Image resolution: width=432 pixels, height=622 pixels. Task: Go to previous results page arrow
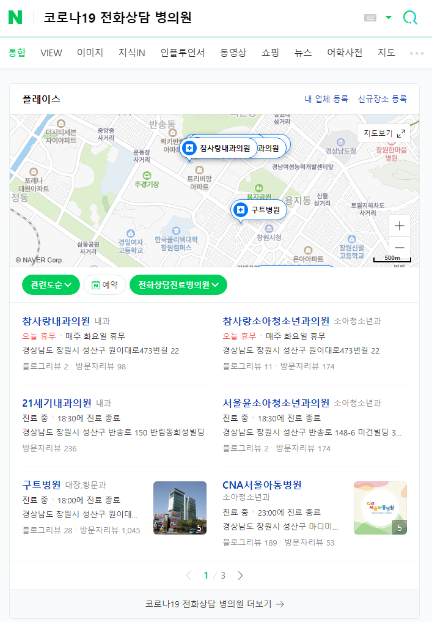pyautogui.click(x=189, y=576)
